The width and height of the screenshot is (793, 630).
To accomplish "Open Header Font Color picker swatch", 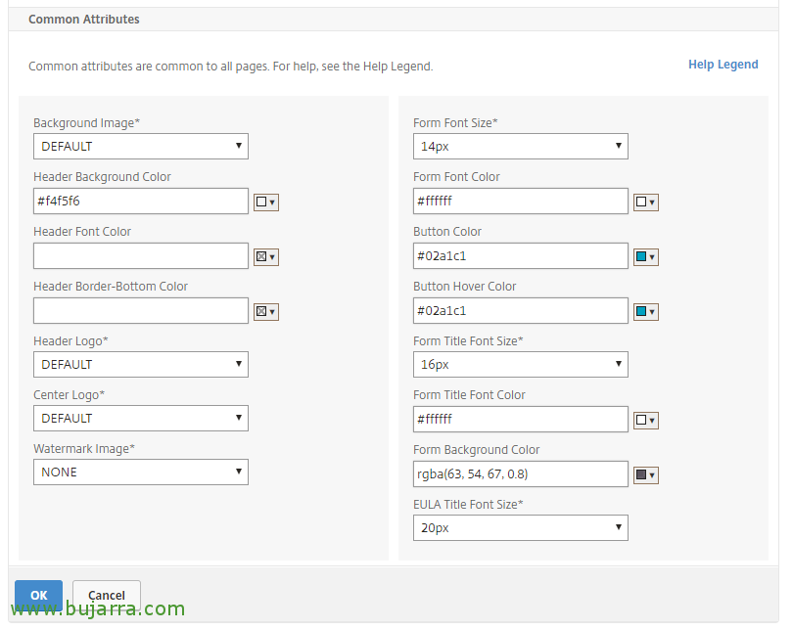I will point(266,256).
